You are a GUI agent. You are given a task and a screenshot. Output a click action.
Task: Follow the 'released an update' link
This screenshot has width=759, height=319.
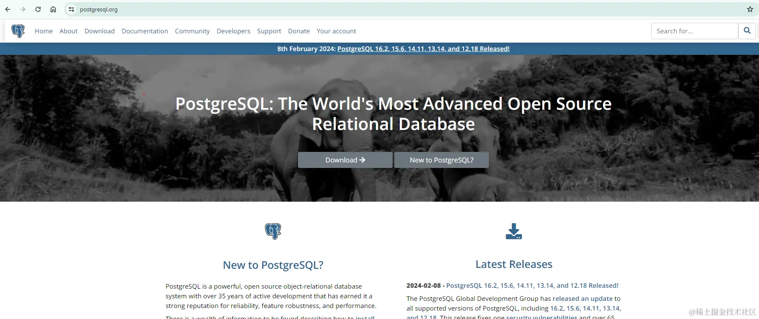(583, 299)
